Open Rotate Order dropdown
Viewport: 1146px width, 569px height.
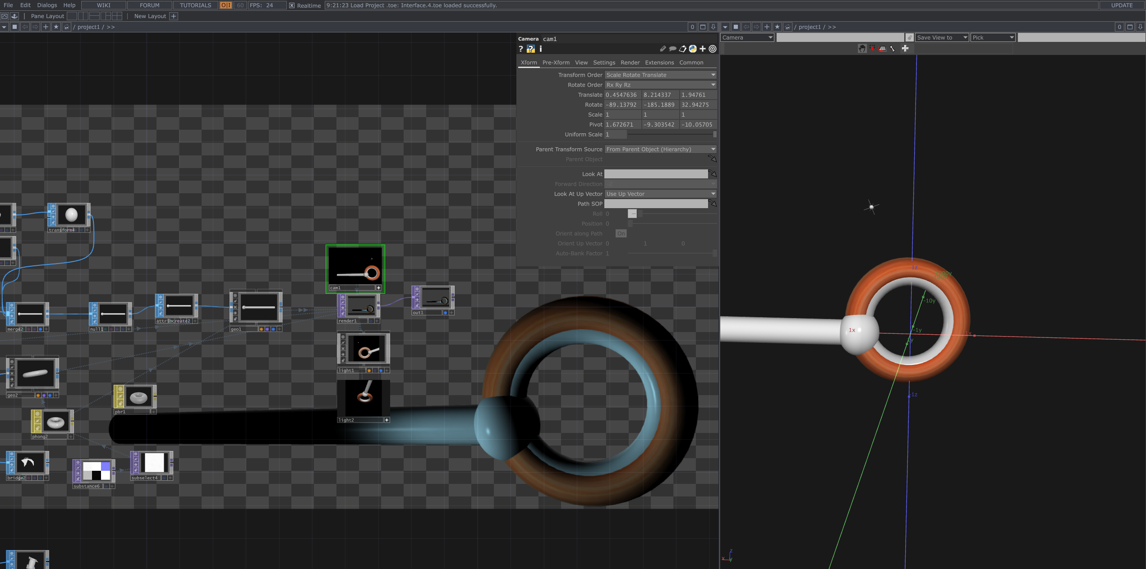pyautogui.click(x=661, y=85)
